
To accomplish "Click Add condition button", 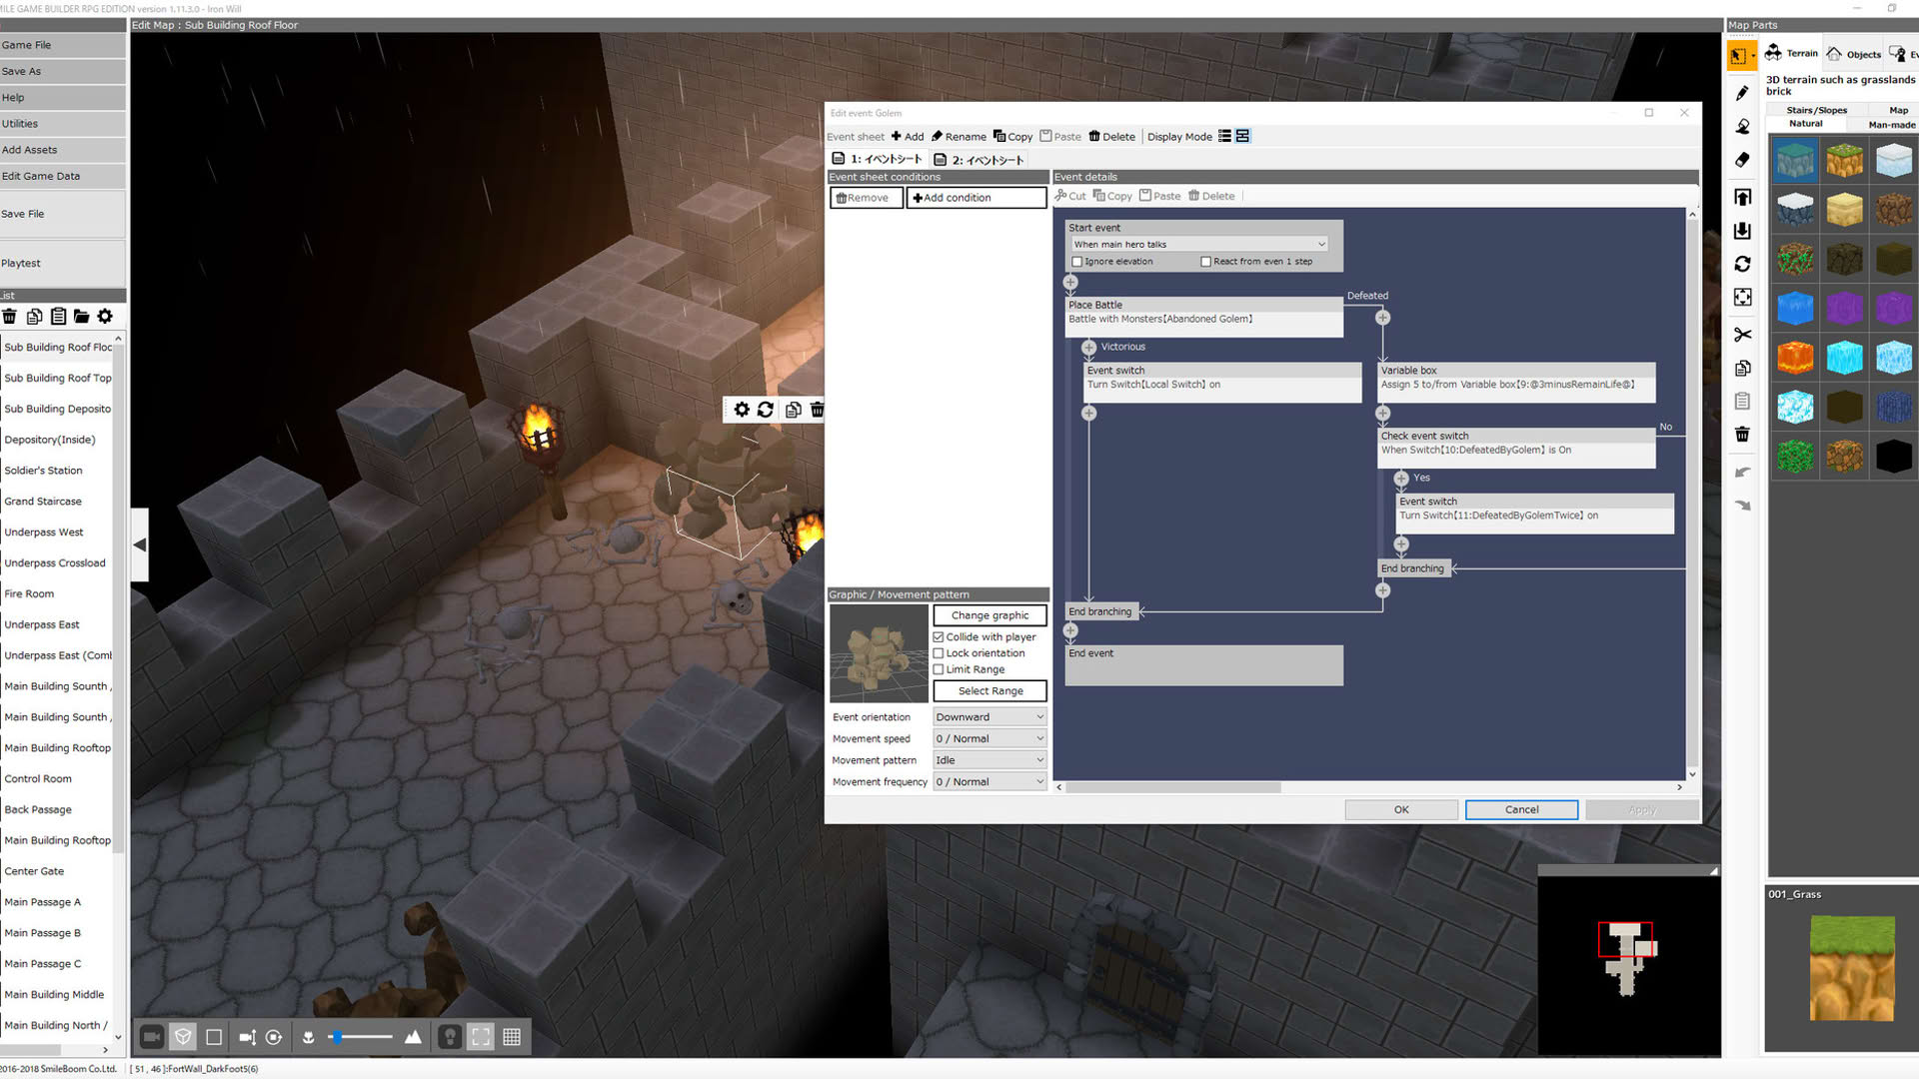I will [x=975, y=198].
